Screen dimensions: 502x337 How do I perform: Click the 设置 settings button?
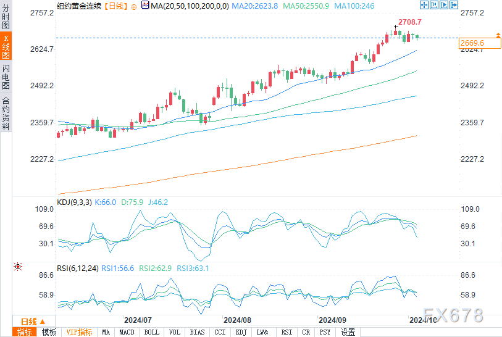click(348, 332)
